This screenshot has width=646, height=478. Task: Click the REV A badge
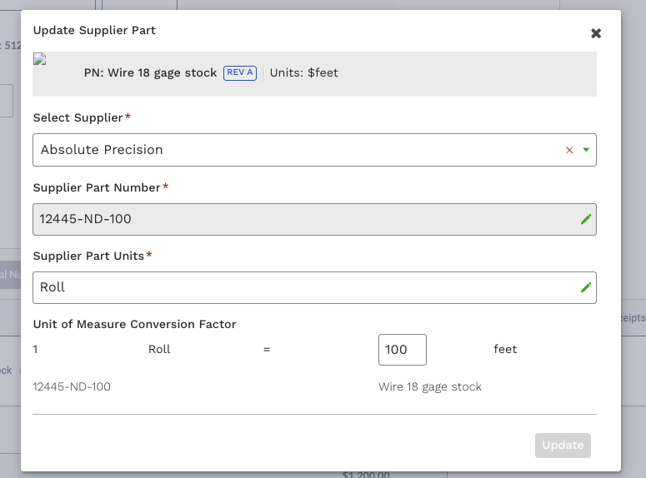tap(240, 73)
